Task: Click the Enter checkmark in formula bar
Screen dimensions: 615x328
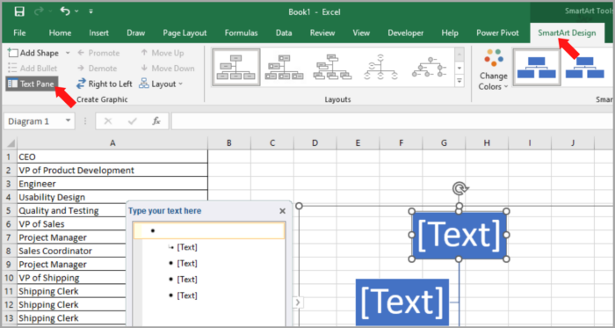Action: click(132, 121)
